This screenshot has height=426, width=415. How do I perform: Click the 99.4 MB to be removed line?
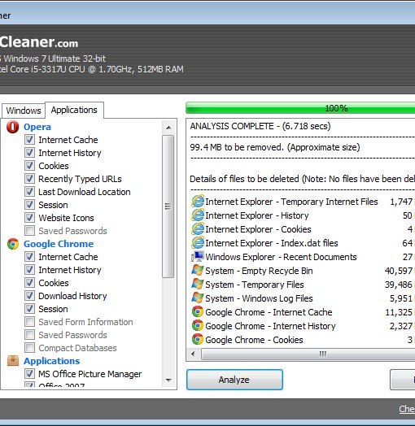275,147
